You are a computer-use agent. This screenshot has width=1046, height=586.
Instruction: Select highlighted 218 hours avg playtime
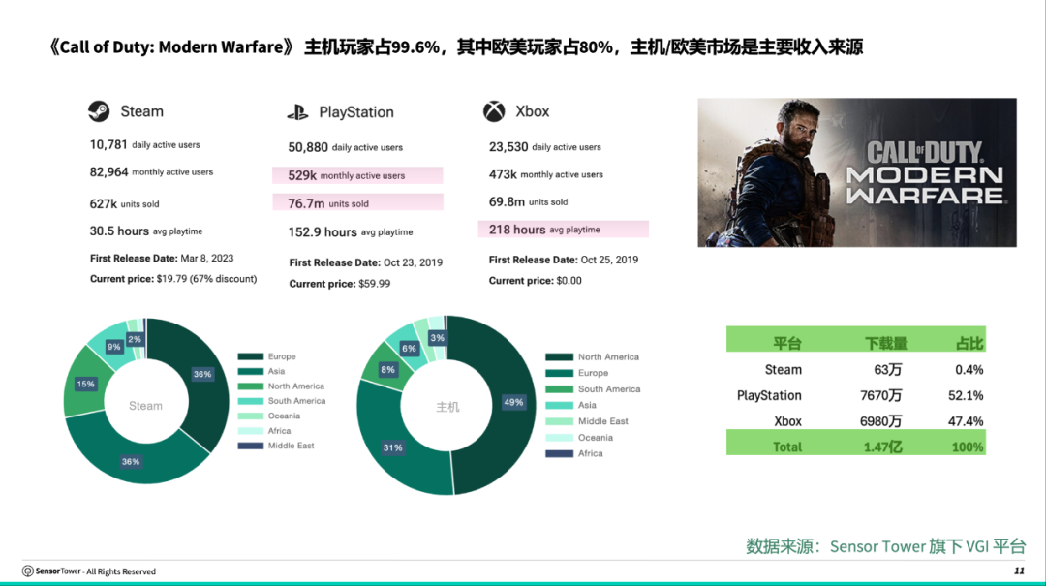[563, 230]
